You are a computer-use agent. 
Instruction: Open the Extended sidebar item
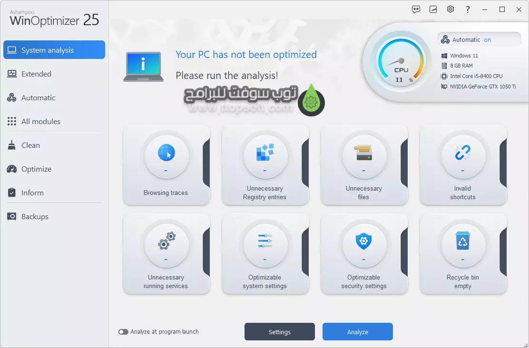[54, 74]
